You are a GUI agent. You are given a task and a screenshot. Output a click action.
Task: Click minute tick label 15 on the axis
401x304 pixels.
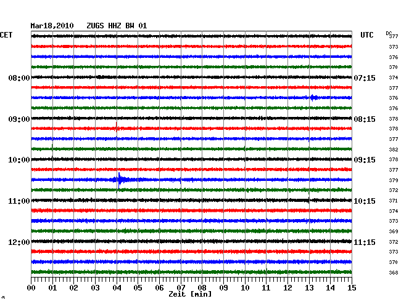click(x=352, y=288)
